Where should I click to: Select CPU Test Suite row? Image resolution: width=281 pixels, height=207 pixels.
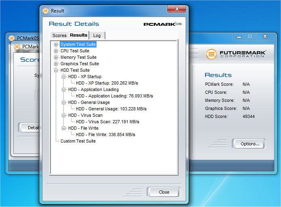(x=75, y=51)
